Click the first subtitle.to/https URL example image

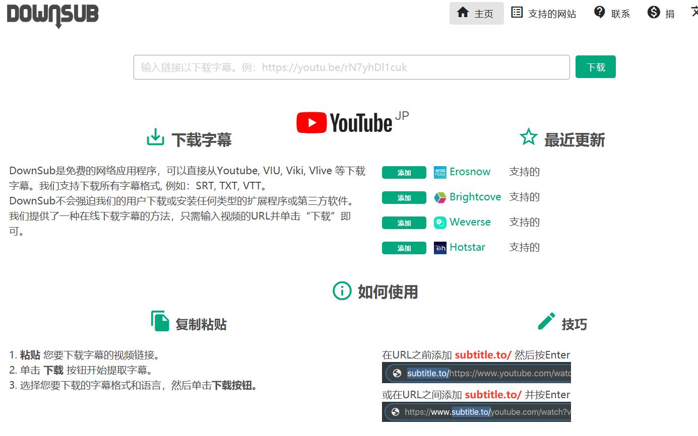[x=476, y=373]
